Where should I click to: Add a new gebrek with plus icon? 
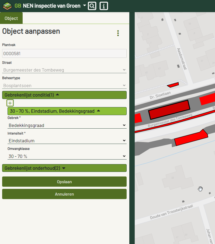click(x=10, y=103)
